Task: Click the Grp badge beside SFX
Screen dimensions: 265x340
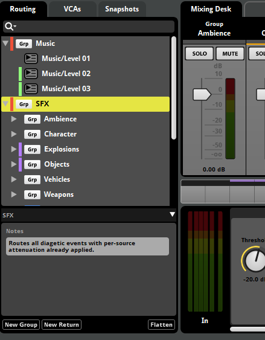Action: (x=24, y=104)
